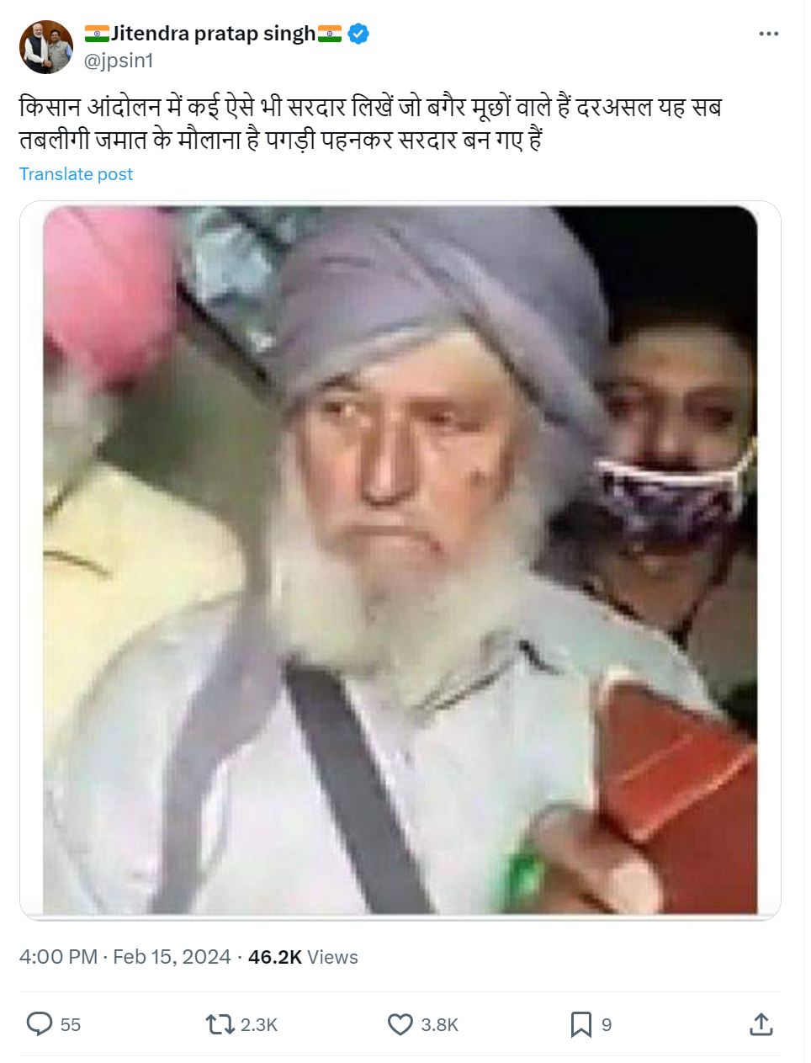Click the Indian flag emoji before the name

click(x=97, y=34)
